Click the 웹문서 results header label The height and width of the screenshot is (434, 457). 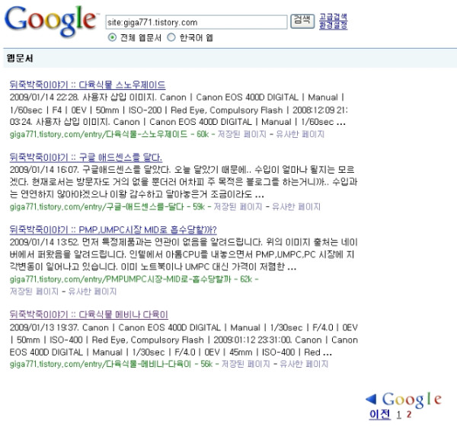[20, 58]
